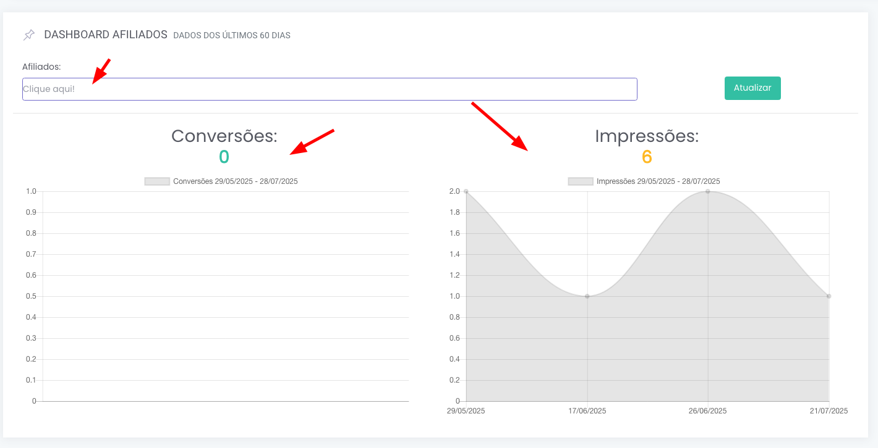Toggle the Conversões legend color box
This screenshot has width=878, height=448.
click(157, 181)
